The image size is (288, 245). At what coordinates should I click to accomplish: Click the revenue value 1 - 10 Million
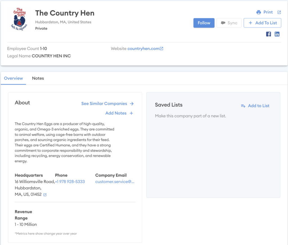click(x=26, y=225)
